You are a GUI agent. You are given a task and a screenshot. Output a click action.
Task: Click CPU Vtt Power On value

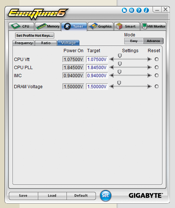[74, 59]
